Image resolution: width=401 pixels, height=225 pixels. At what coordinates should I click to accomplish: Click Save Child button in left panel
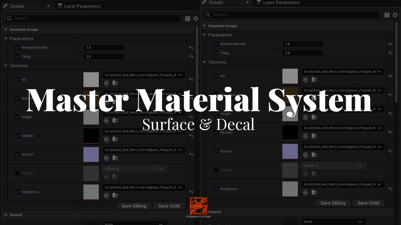(169, 206)
